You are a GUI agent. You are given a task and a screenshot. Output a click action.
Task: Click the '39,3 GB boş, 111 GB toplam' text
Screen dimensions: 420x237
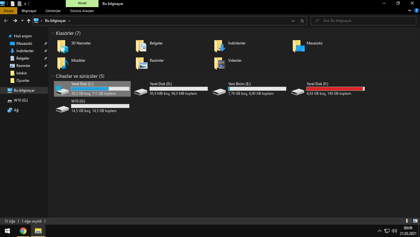(94, 94)
